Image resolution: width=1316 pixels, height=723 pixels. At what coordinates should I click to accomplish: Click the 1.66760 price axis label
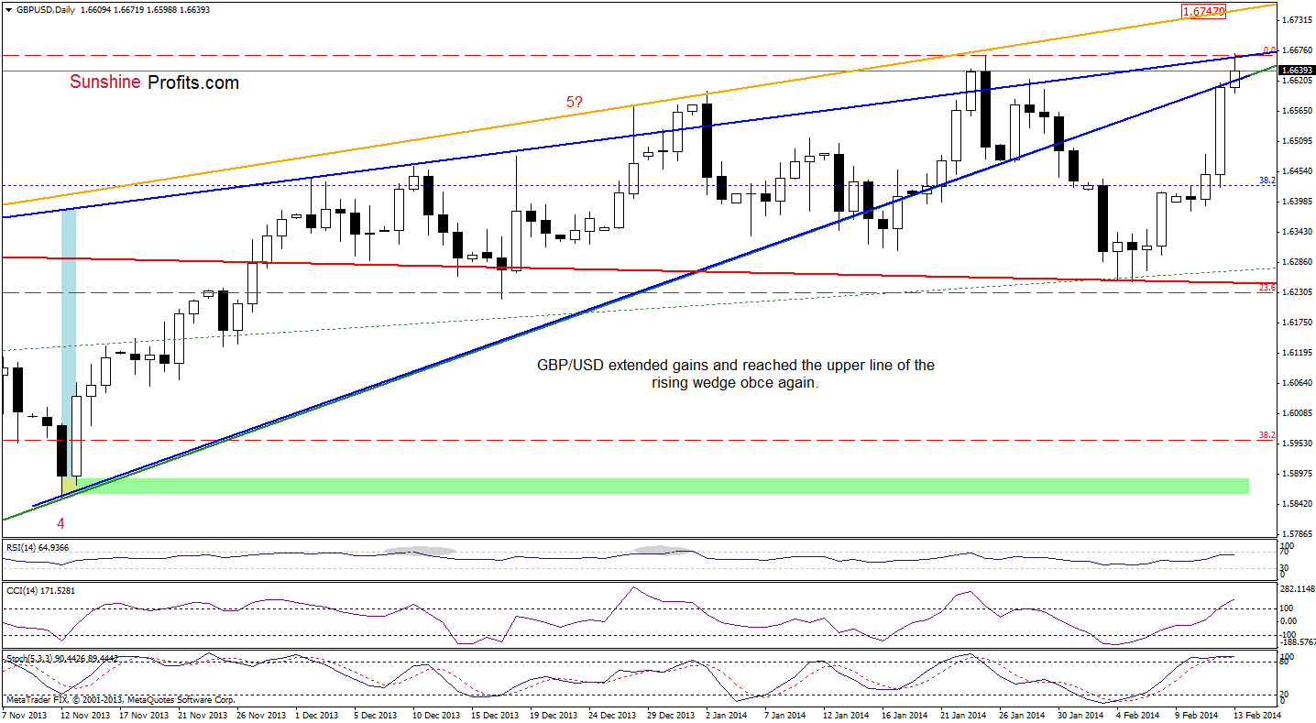tap(1297, 49)
